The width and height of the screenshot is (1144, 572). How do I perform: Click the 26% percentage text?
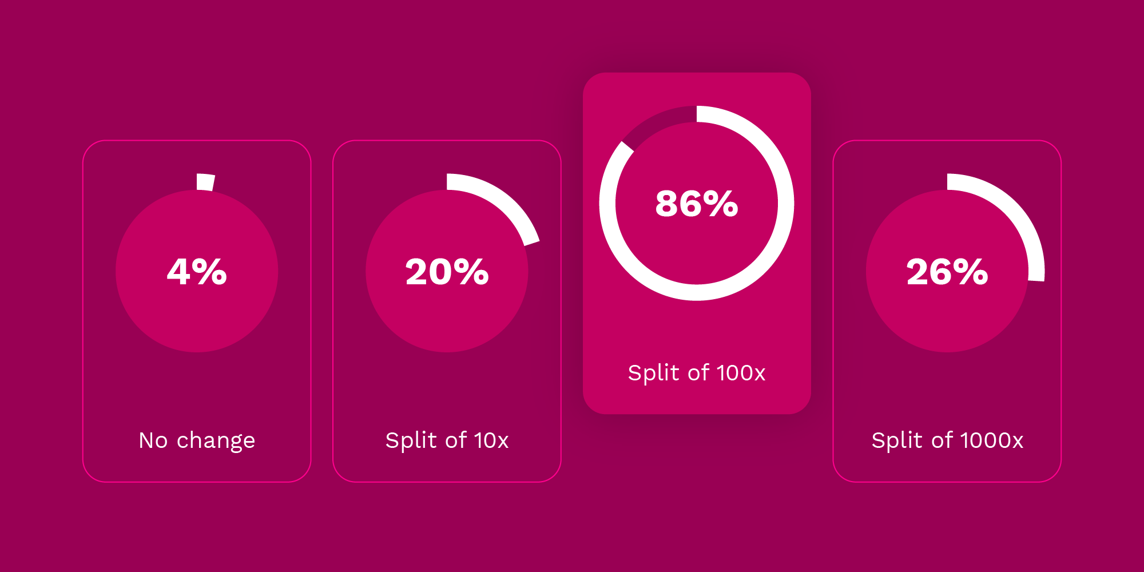coord(947,272)
